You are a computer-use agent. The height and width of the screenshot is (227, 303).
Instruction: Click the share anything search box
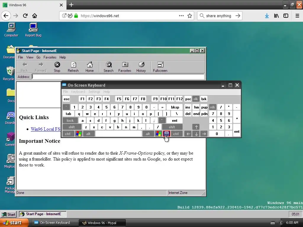[x=220, y=16]
